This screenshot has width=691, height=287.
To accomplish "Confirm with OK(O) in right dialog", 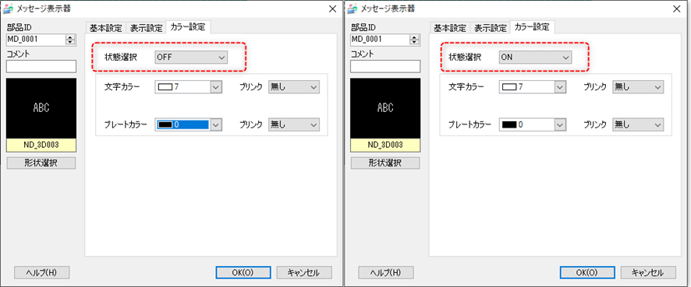I will (587, 272).
